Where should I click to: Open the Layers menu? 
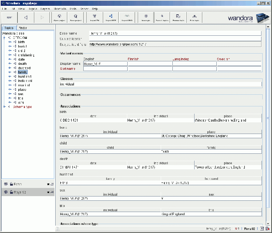pos(45,9)
